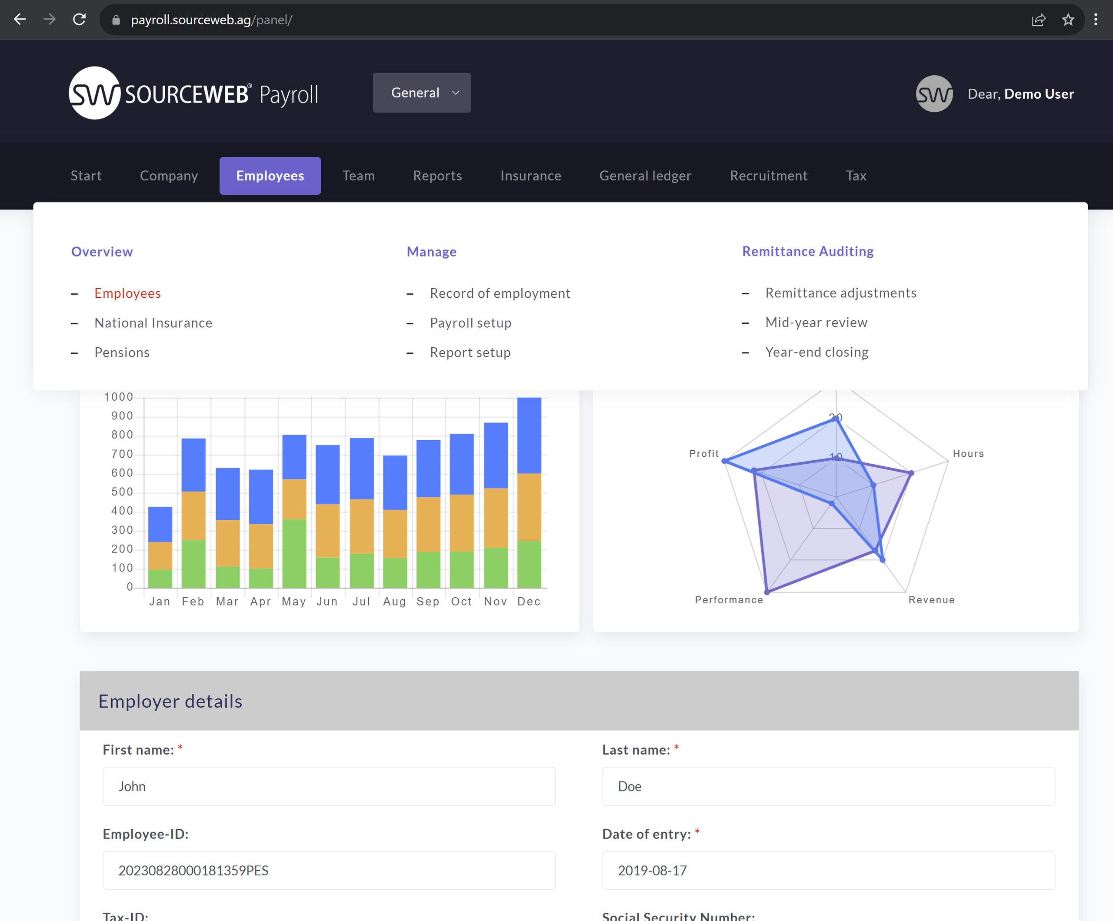Image resolution: width=1113 pixels, height=921 pixels.
Task: Click the Demo User avatar
Action: [x=934, y=94]
